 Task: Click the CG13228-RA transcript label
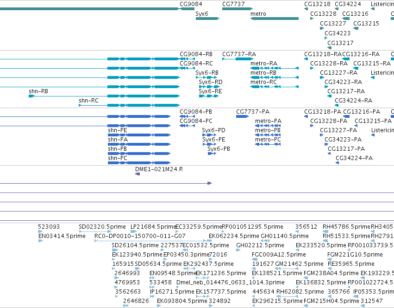(329, 64)
